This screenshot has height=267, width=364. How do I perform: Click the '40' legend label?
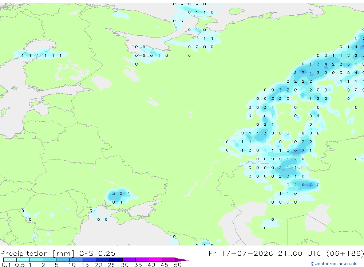click(x=151, y=265)
